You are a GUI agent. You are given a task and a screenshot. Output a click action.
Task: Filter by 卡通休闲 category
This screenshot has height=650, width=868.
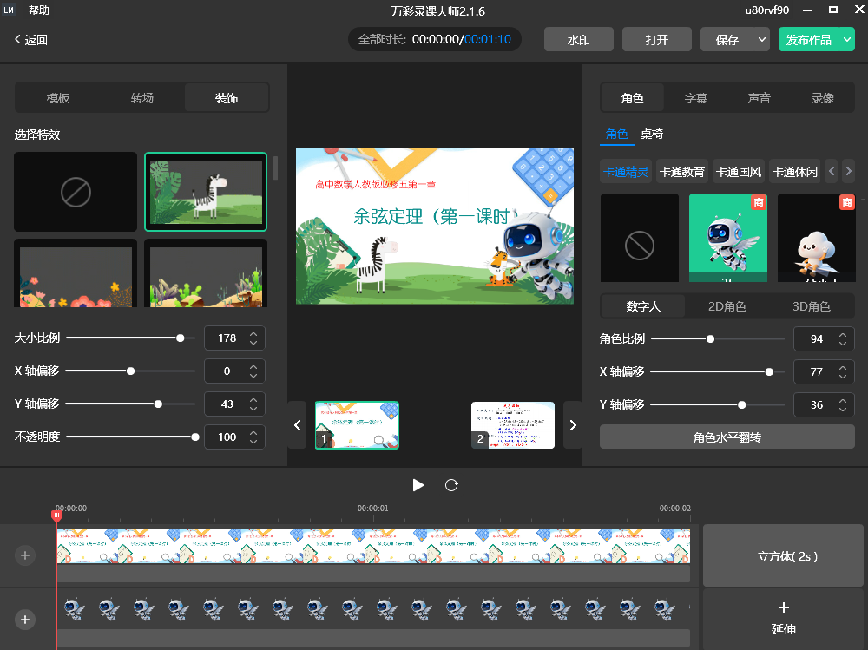[x=795, y=172]
